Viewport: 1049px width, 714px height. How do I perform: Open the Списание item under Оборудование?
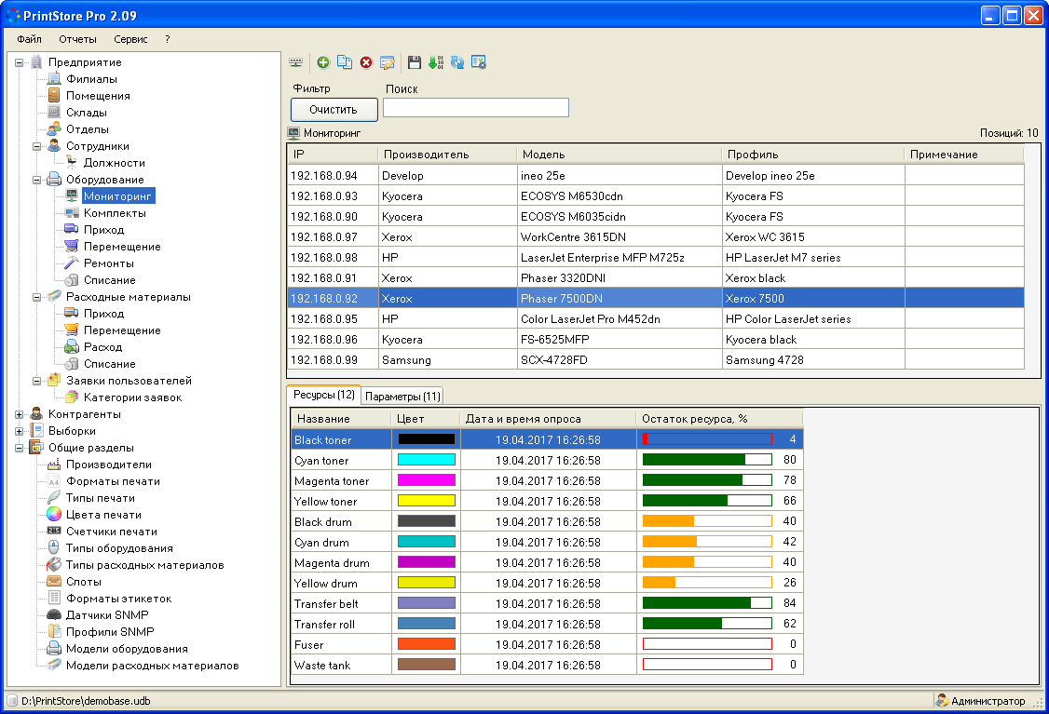tap(110, 280)
